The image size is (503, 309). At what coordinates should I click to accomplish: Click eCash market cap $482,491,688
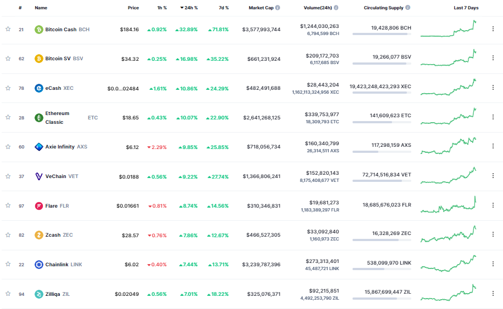point(264,88)
